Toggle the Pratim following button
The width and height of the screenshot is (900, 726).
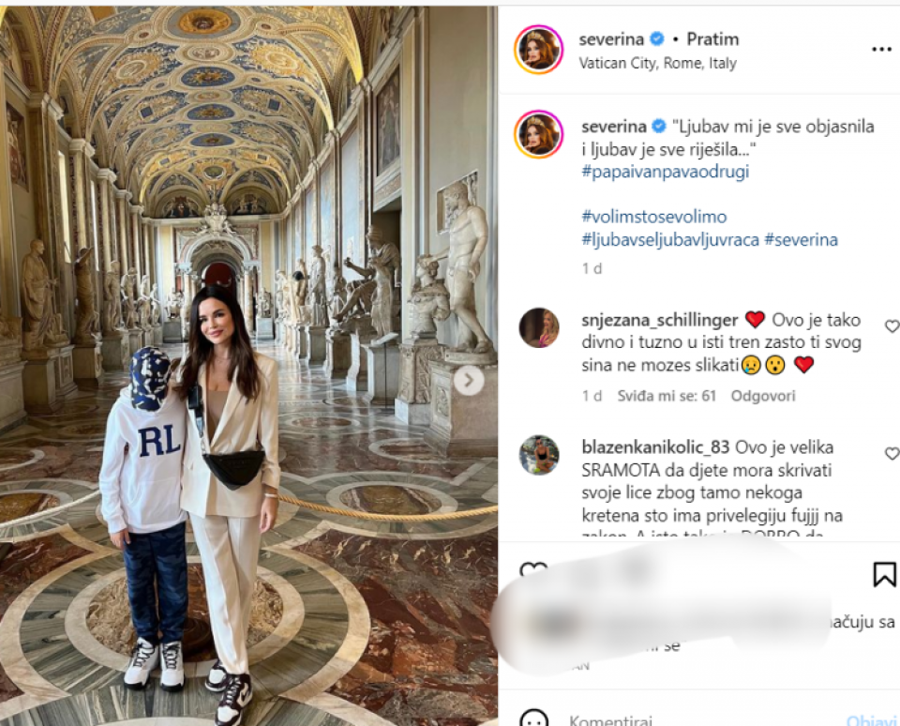click(712, 39)
